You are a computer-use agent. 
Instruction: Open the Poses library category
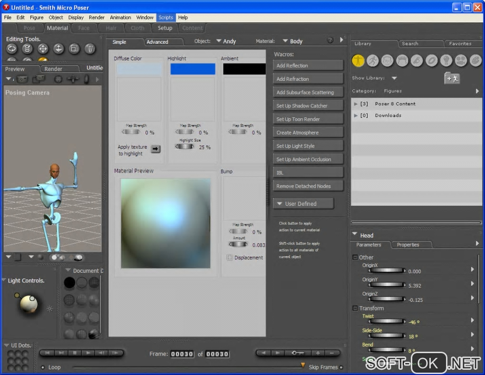click(373, 61)
